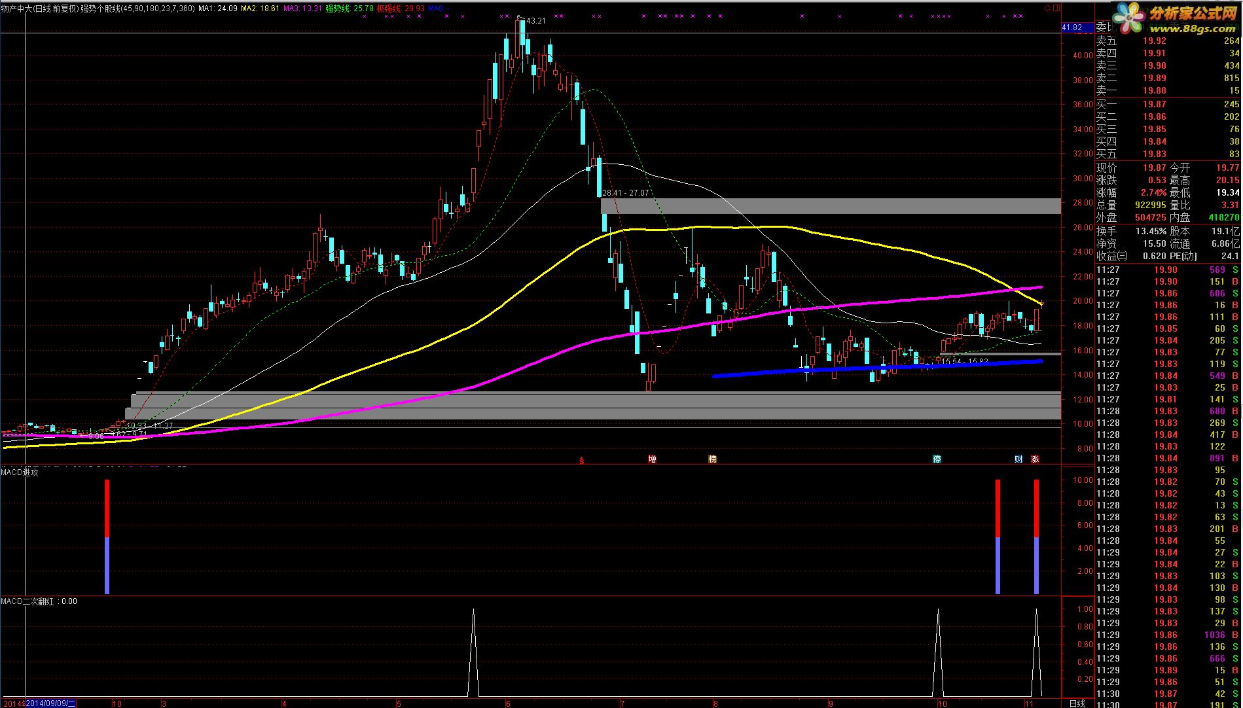
Task: Click the red S marker below the chart
Action: 581,460
